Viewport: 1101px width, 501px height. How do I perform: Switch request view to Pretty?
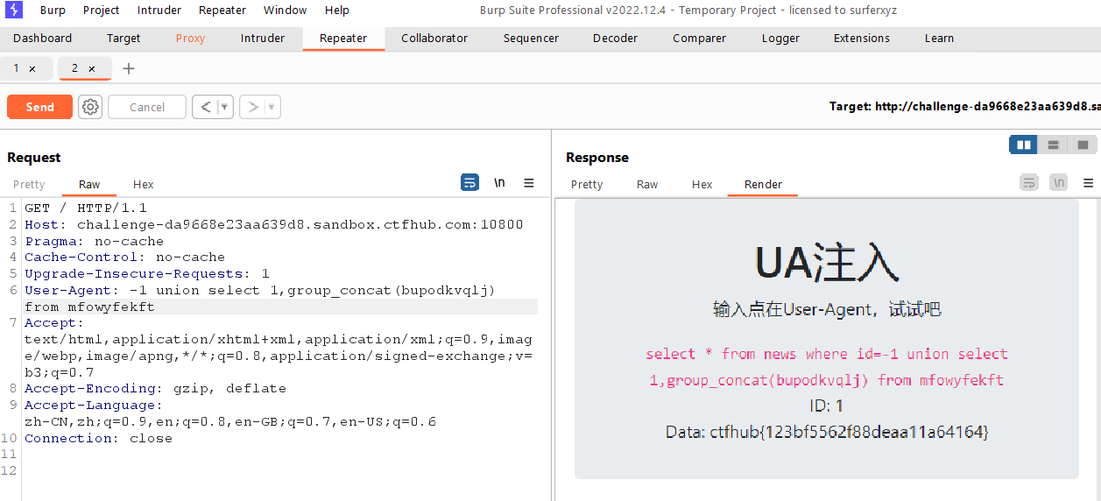pos(29,184)
